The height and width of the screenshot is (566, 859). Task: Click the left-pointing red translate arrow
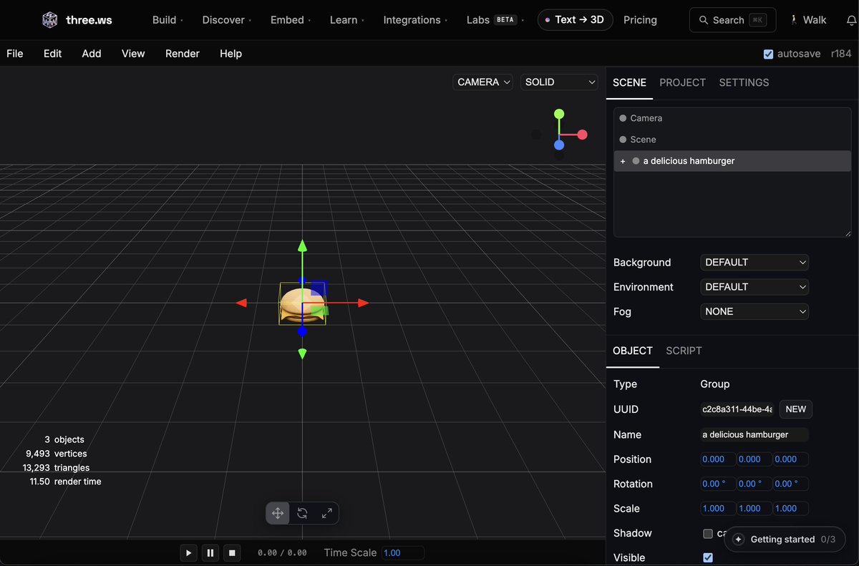coord(241,303)
